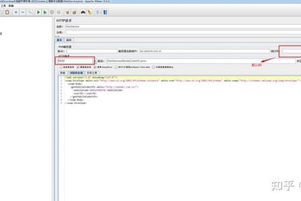Click Start no pauses icon

pos(45,12)
